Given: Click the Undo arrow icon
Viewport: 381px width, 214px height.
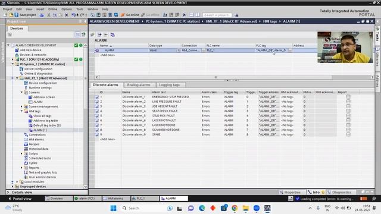Looking at the screenshot, I should pos(73,15).
